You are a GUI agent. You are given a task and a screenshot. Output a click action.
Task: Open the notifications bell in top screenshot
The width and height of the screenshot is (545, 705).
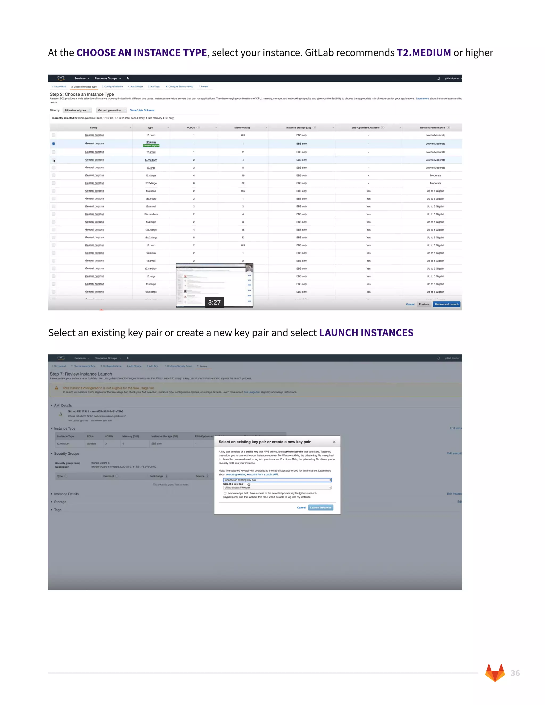[439, 78]
